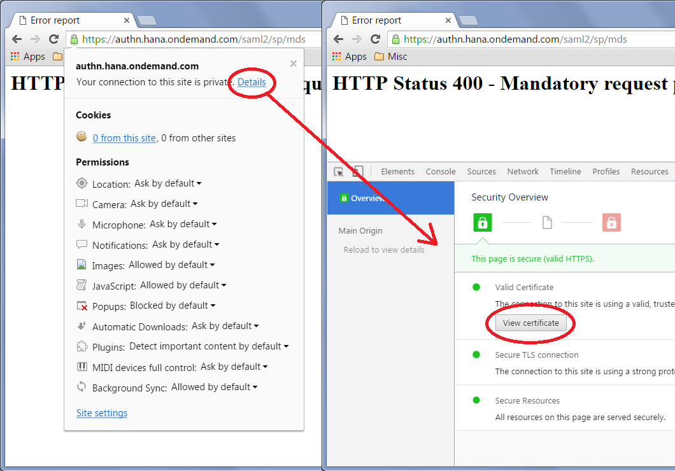Click the Details link in the connection popup
This screenshot has width=675, height=471.
[x=252, y=82]
